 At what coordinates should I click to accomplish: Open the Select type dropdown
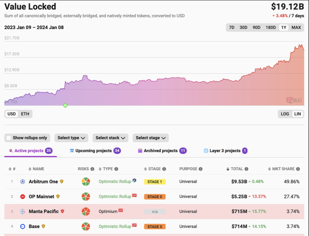click(71, 138)
